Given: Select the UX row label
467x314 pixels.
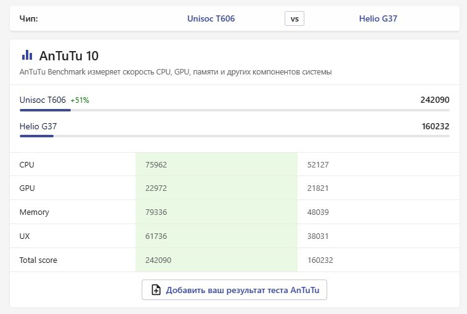Looking at the screenshot, I should tap(25, 236).
